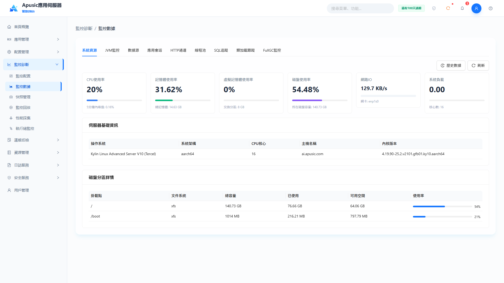Click the orange refresh icon in header
This screenshot has width=504, height=283.
click(448, 8)
